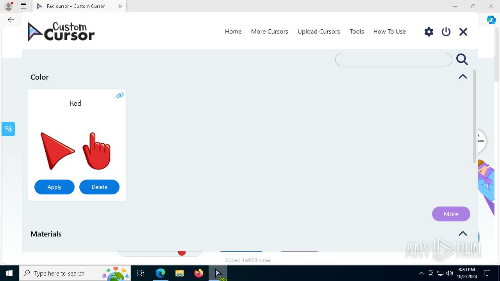
Task: Open the Home menu item
Action: 233,31
